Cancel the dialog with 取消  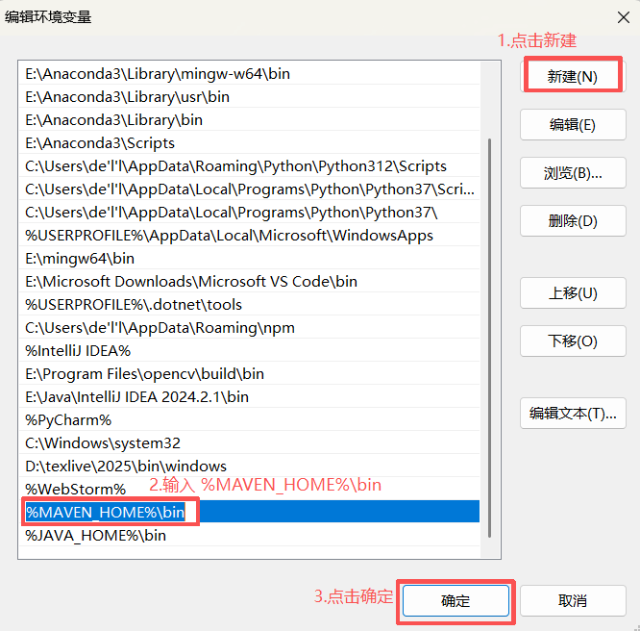tap(573, 601)
